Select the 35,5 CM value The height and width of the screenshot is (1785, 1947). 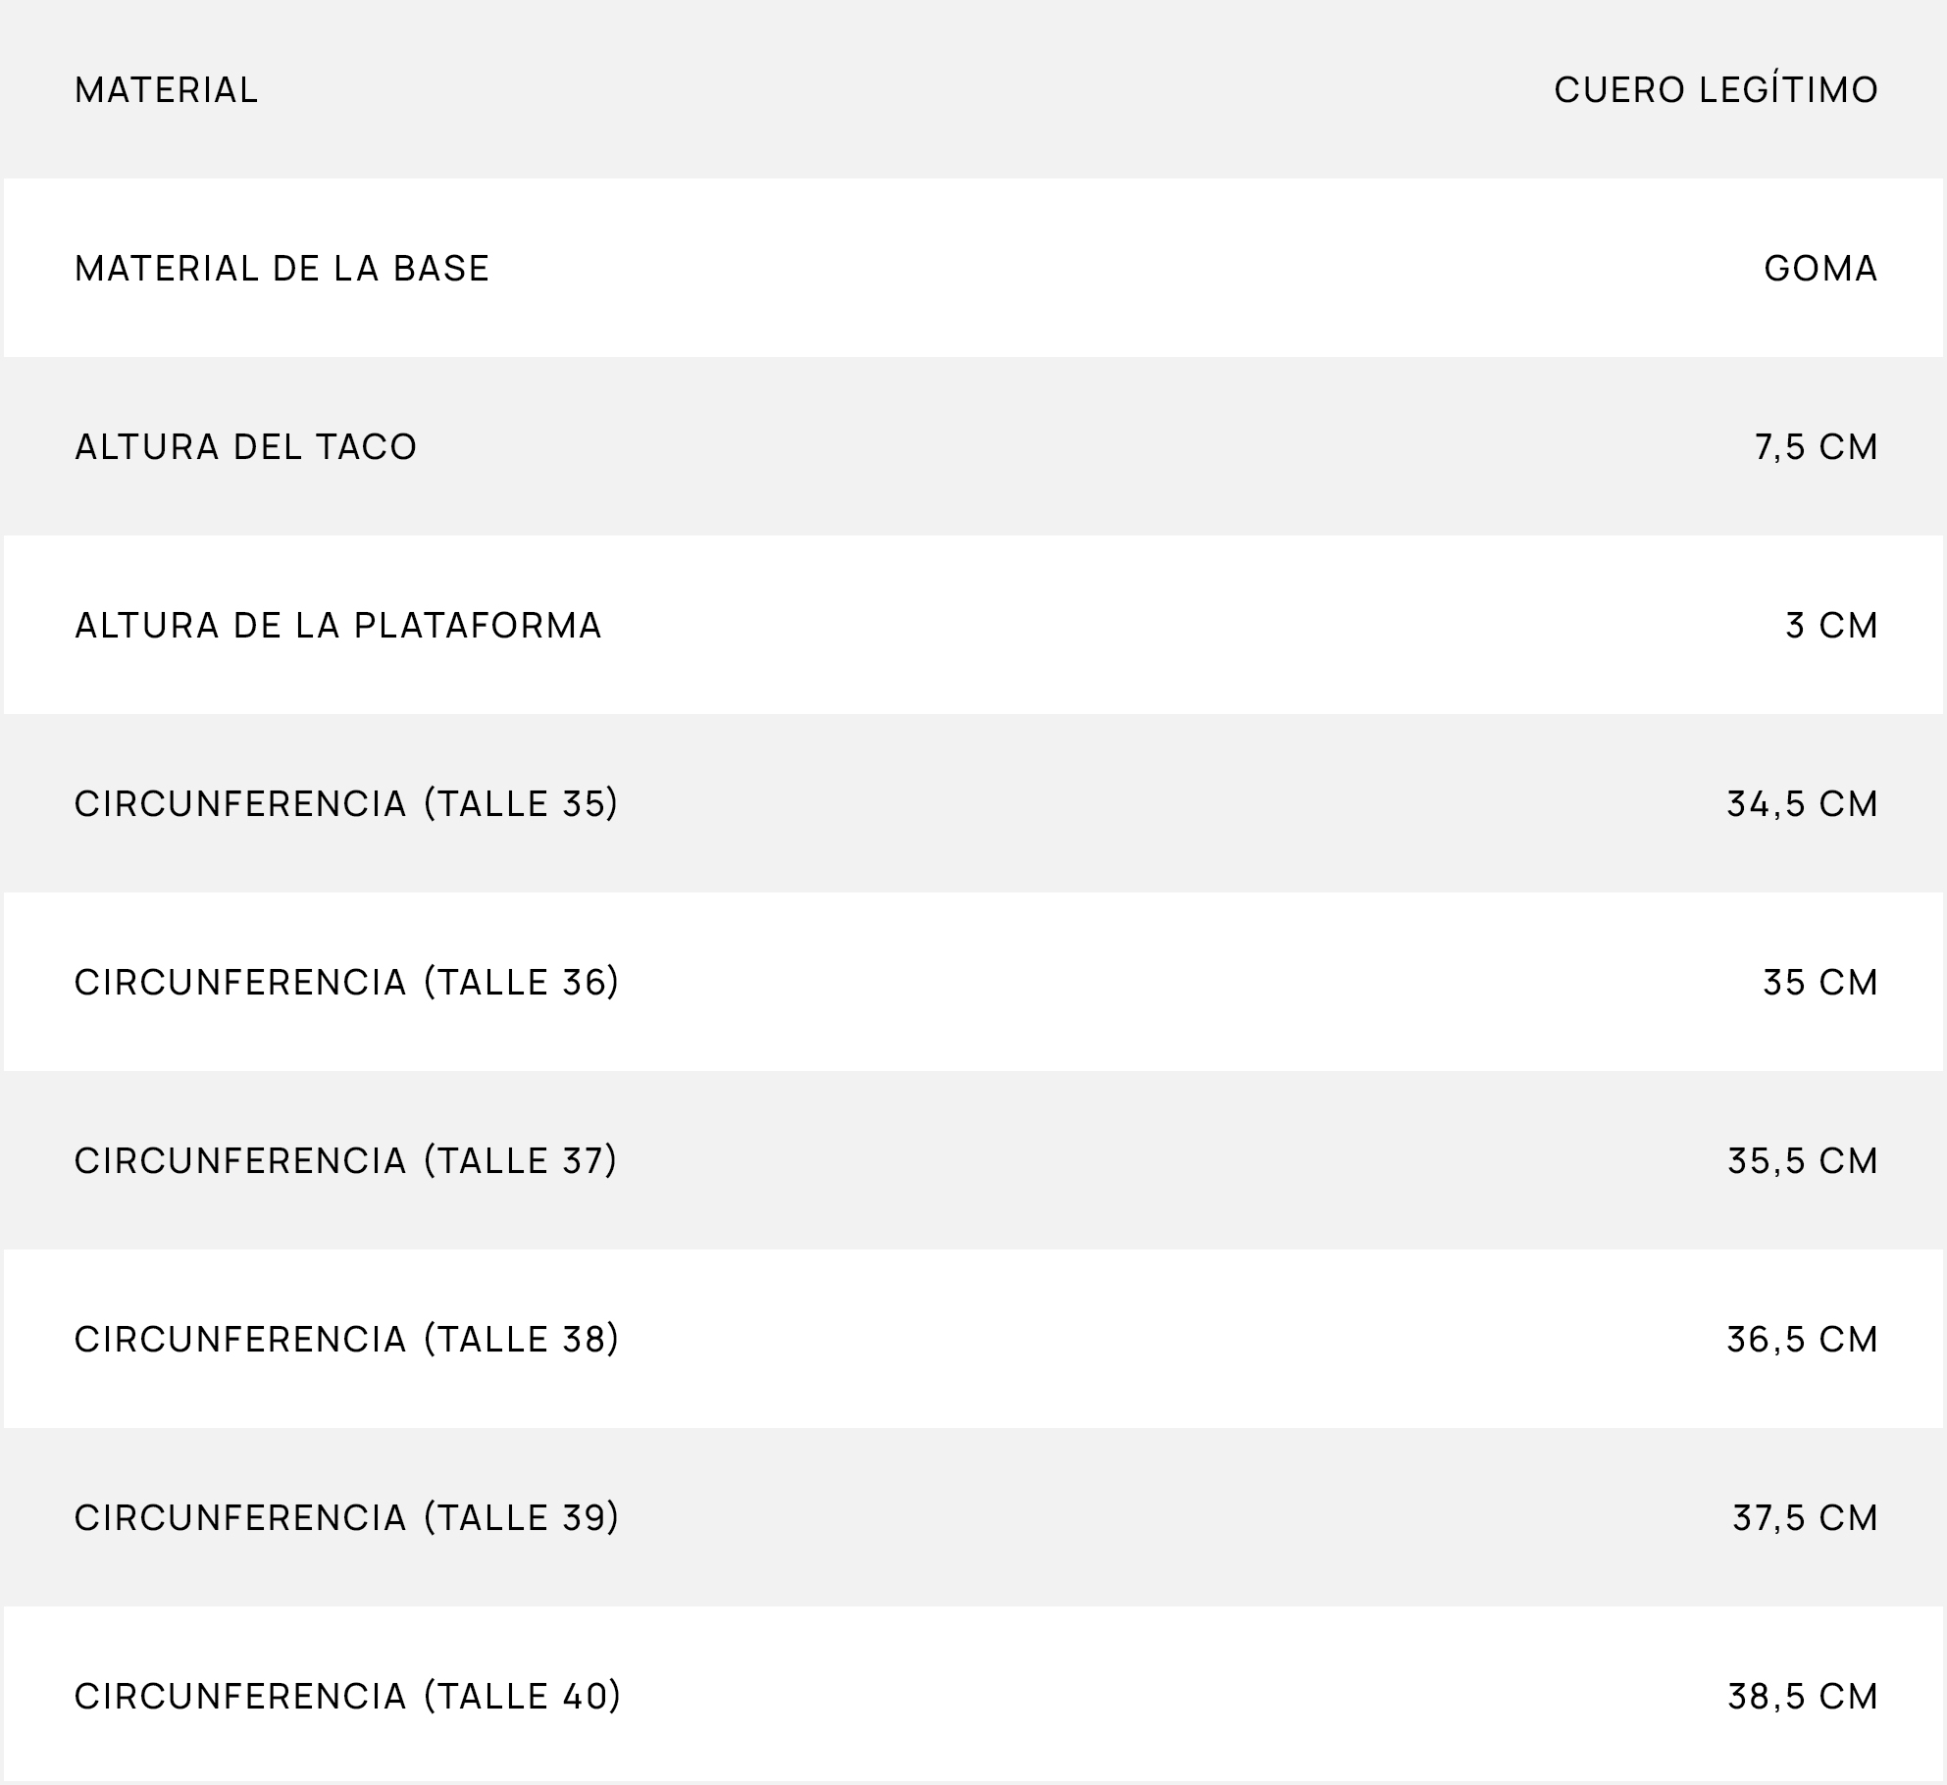tap(1803, 1161)
